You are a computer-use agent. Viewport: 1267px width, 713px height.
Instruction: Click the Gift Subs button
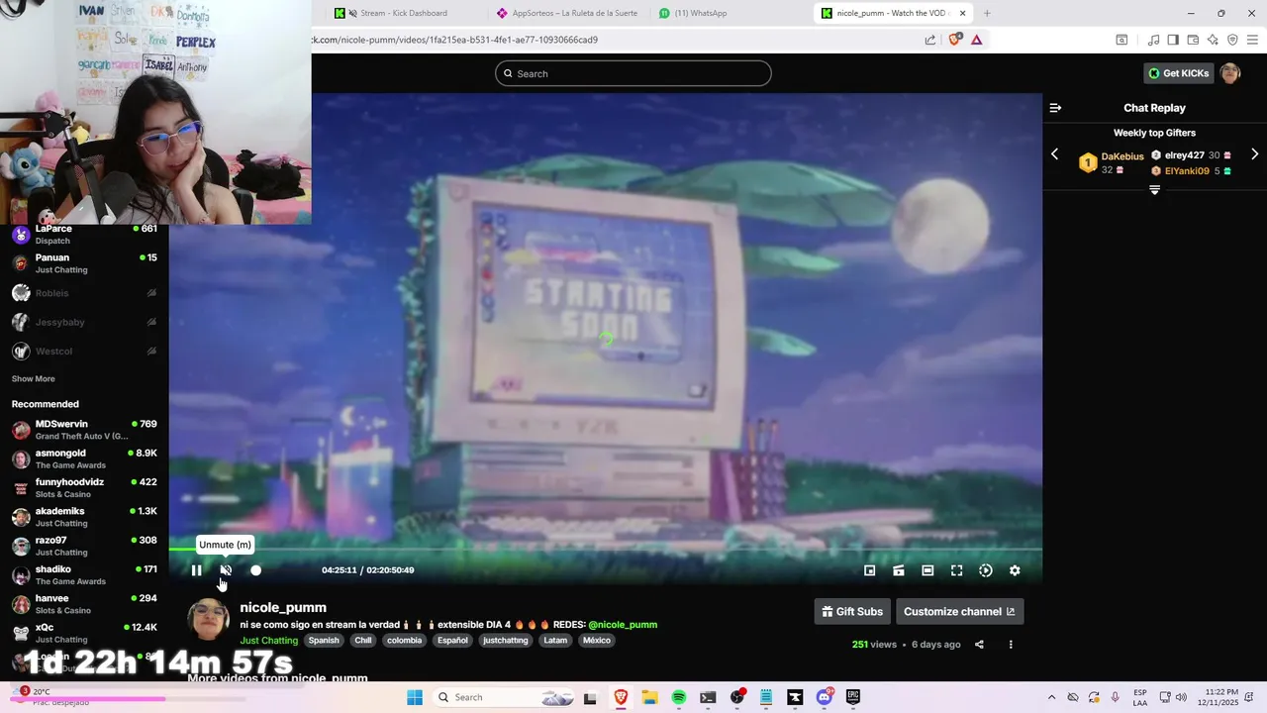coord(852,612)
